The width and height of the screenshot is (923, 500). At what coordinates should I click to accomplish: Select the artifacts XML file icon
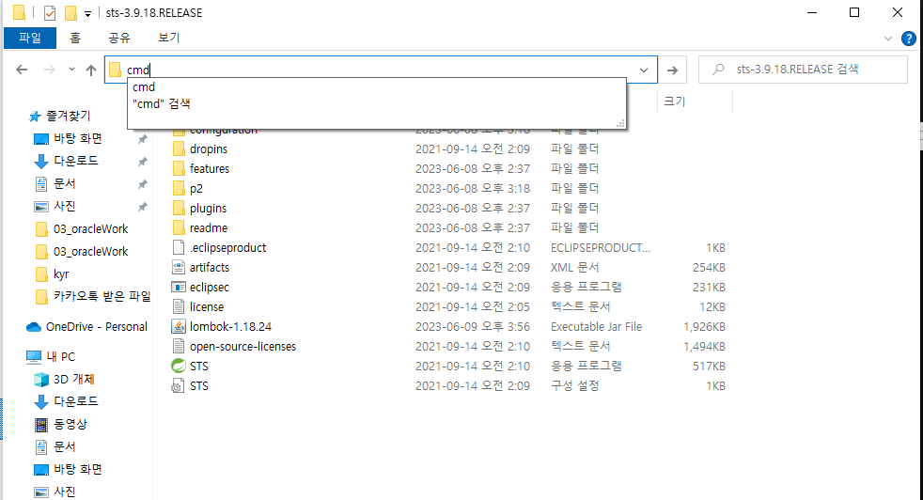(179, 267)
